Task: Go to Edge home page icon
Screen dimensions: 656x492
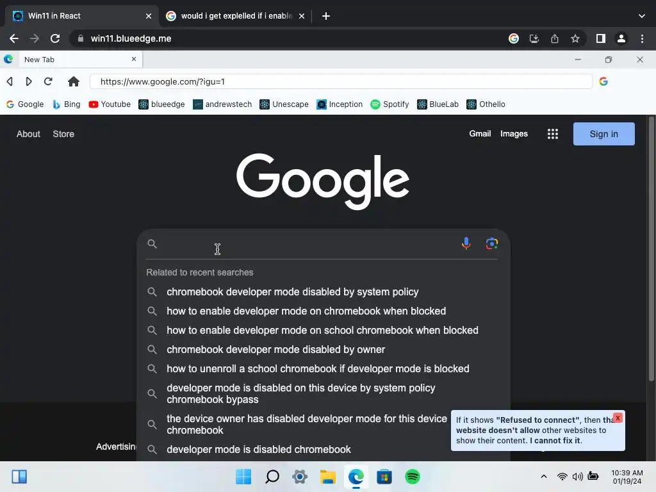Action: pos(74,81)
